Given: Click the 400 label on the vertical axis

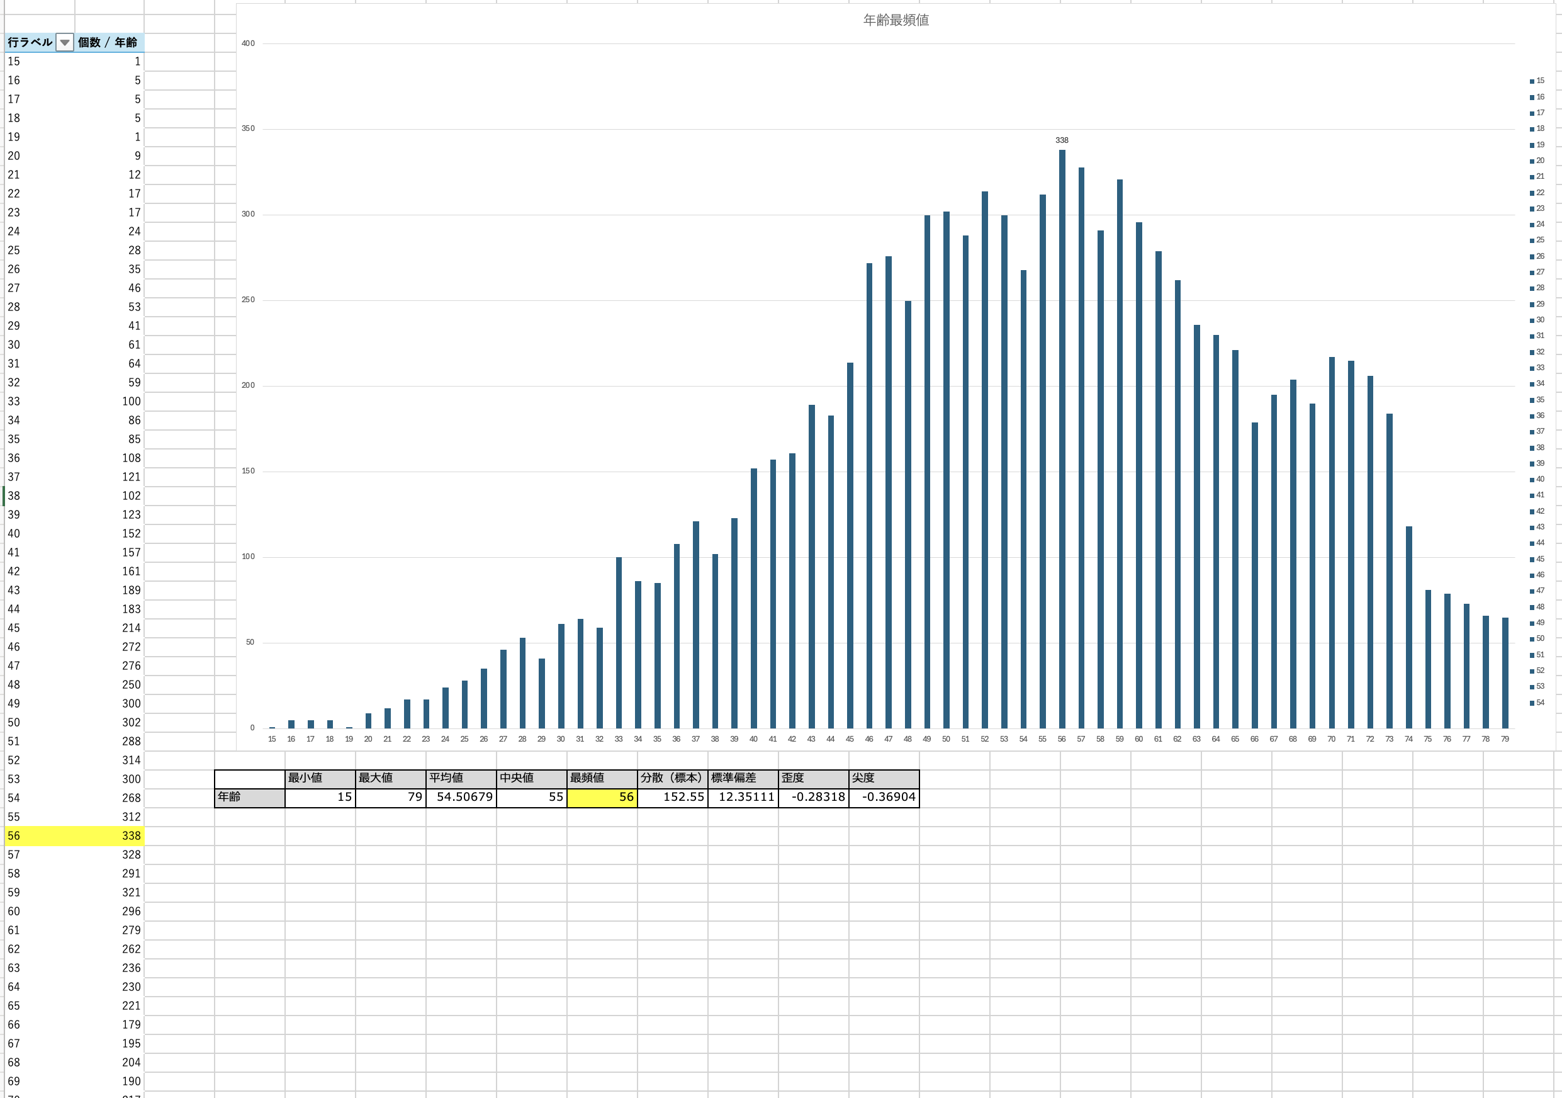Looking at the screenshot, I should [x=249, y=43].
